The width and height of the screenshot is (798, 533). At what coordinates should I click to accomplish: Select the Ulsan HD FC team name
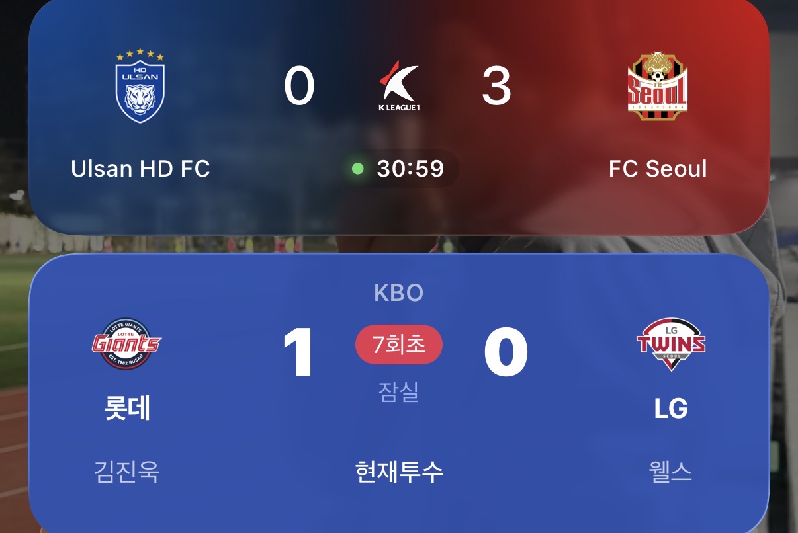[x=140, y=169]
